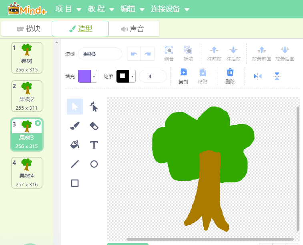The width and height of the screenshot is (303, 245).
Task: Select the arrow Select tool
Action: [x=75, y=107]
